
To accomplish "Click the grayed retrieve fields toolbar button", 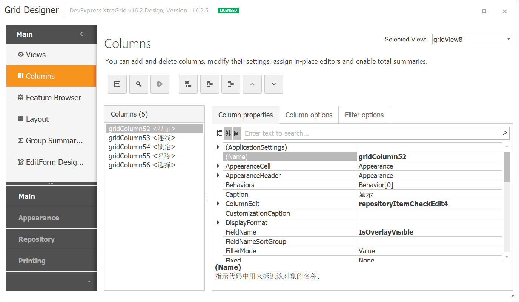I will (x=160, y=84).
